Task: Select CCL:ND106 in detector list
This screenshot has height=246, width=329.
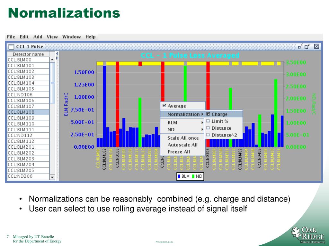Action: click(28, 94)
